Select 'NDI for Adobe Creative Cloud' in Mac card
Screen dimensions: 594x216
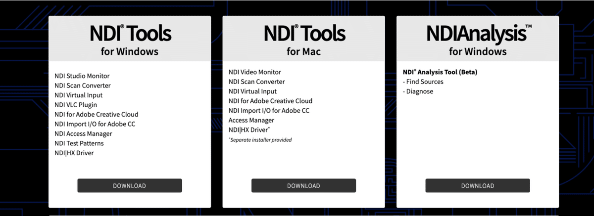271,101
